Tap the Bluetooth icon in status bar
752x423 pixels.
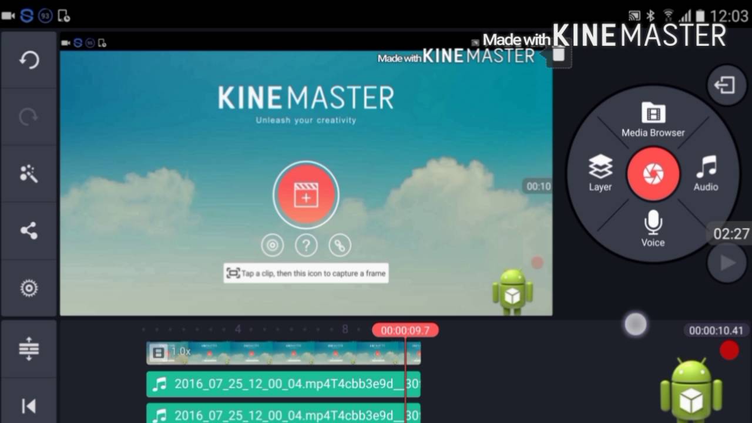point(650,16)
